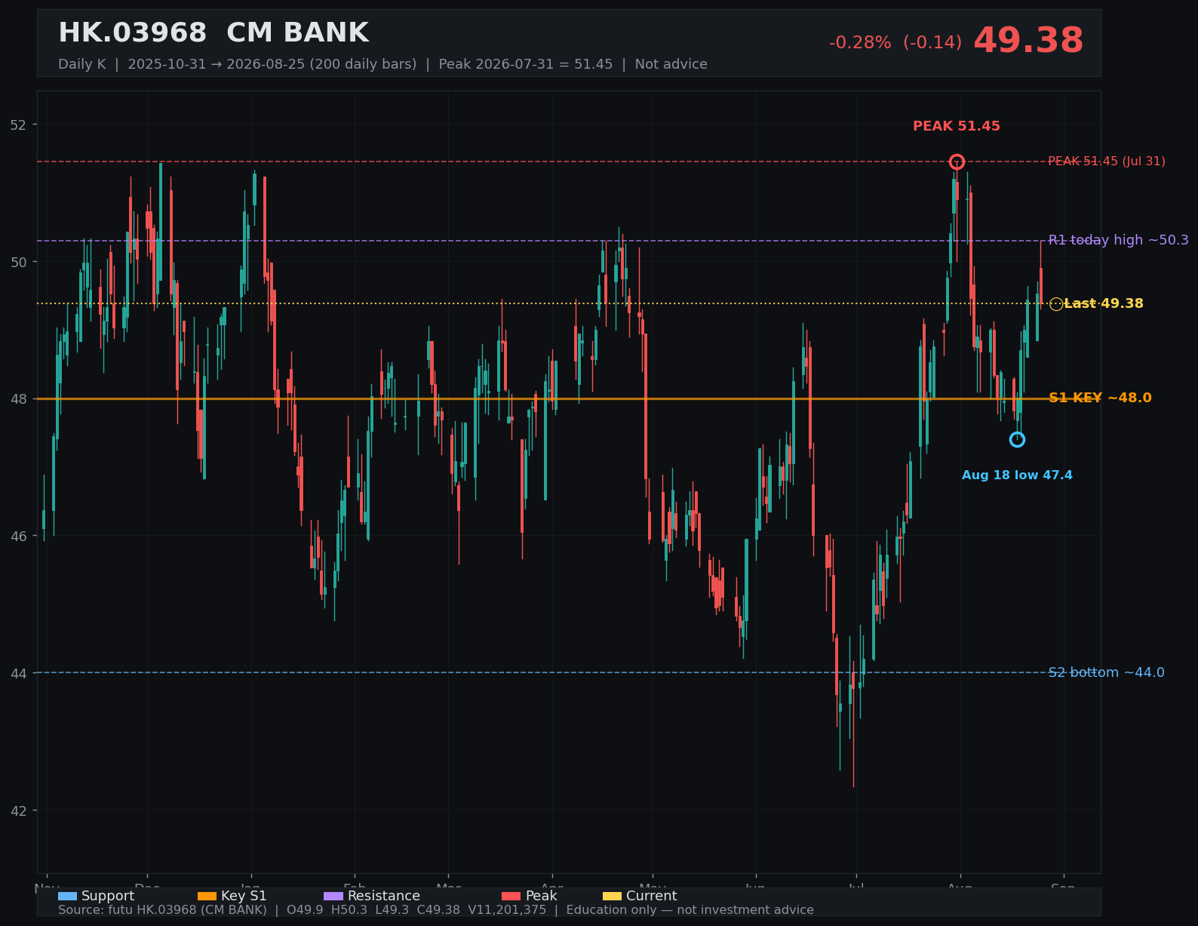Select the purple Resistance legend swatch
This screenshot has width=1198, height=926.
coord(333,896)
